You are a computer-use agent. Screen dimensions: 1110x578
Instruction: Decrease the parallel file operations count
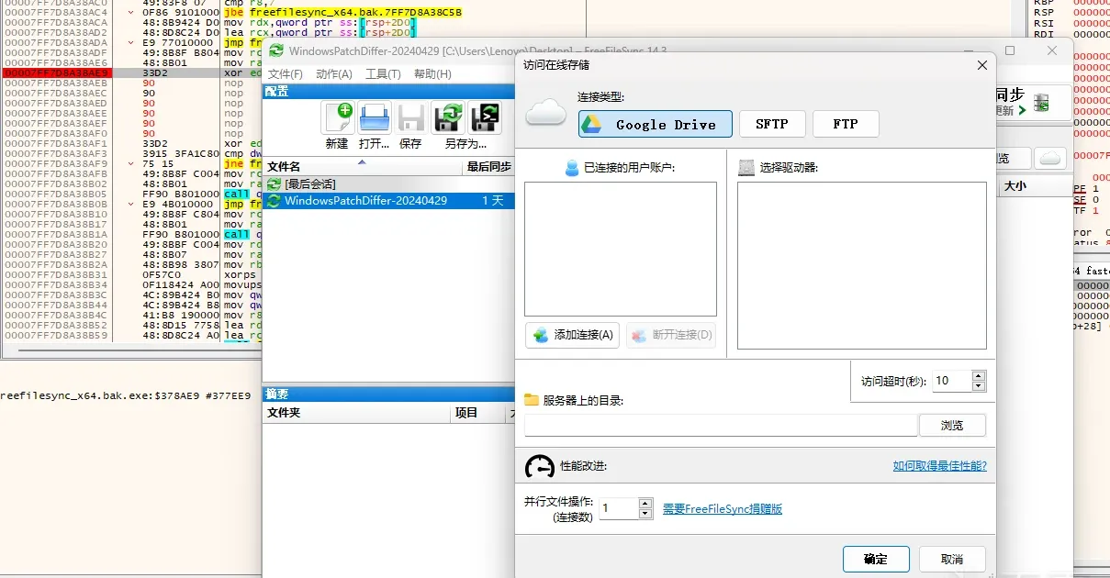tap(645, 513)
